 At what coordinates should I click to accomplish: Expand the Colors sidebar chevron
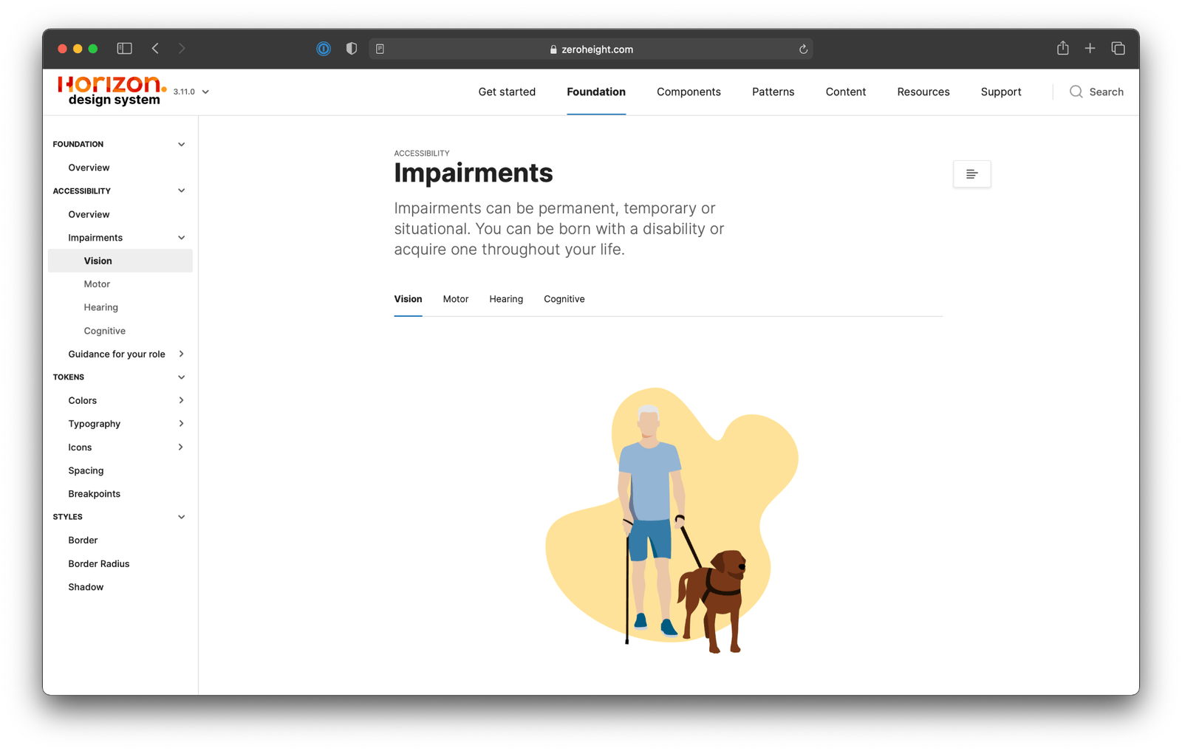[x=181, y=400]
